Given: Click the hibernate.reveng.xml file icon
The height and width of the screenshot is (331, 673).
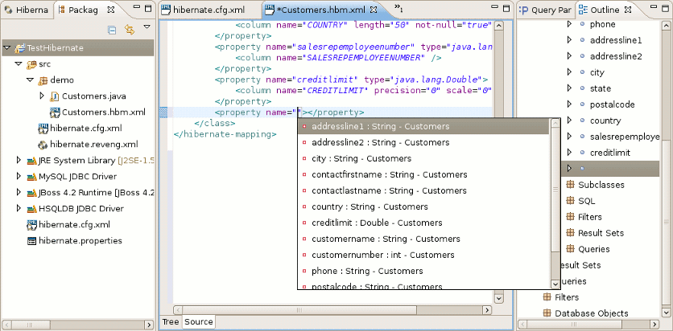Looking at the screenshot, I should [x=43, y=145].
